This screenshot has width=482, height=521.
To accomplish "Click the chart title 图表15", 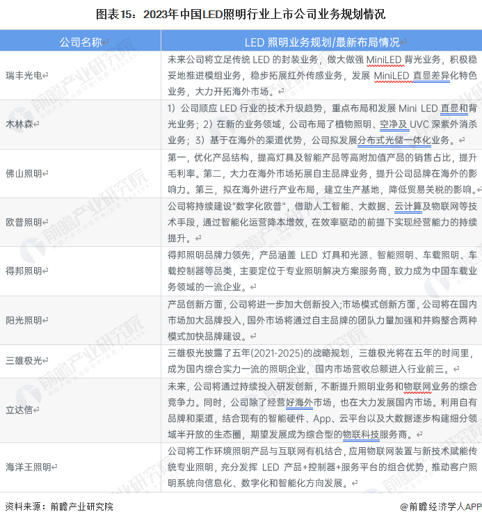I will click(x=241, y=15).
